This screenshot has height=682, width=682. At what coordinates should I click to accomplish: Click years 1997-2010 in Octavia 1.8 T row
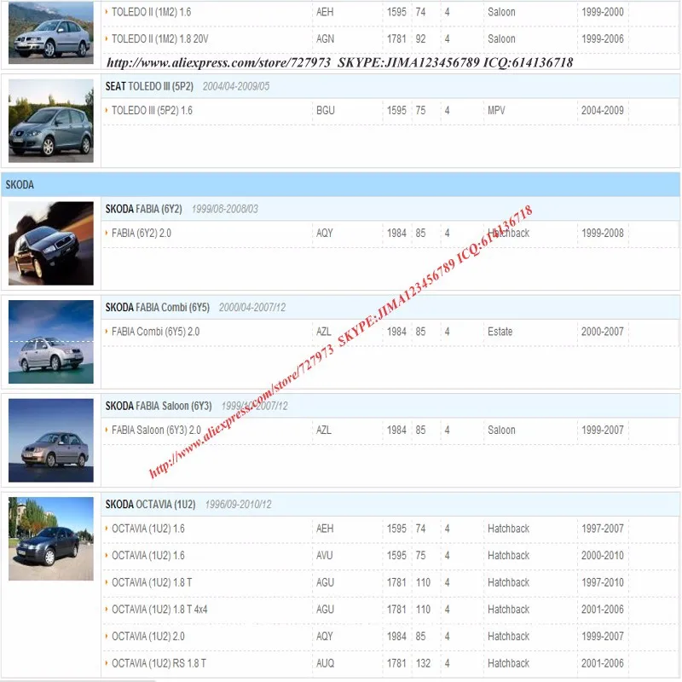pos(603,582)
